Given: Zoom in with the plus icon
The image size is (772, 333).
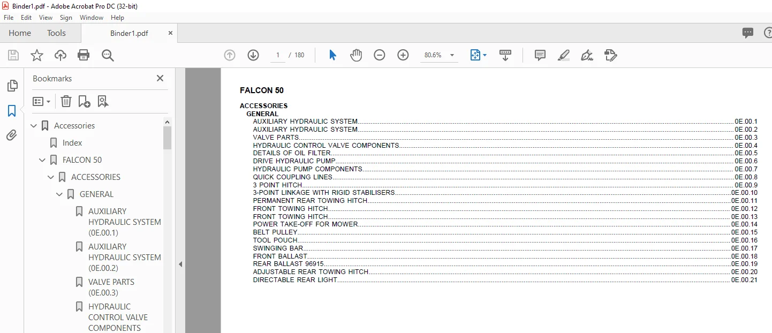Looking at the screenshot, I should tap(403, 55).
